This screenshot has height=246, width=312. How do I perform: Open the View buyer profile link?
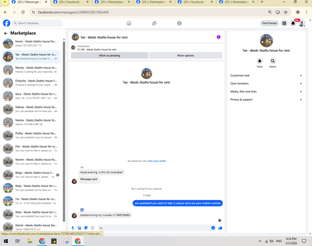tap(157, 161)
